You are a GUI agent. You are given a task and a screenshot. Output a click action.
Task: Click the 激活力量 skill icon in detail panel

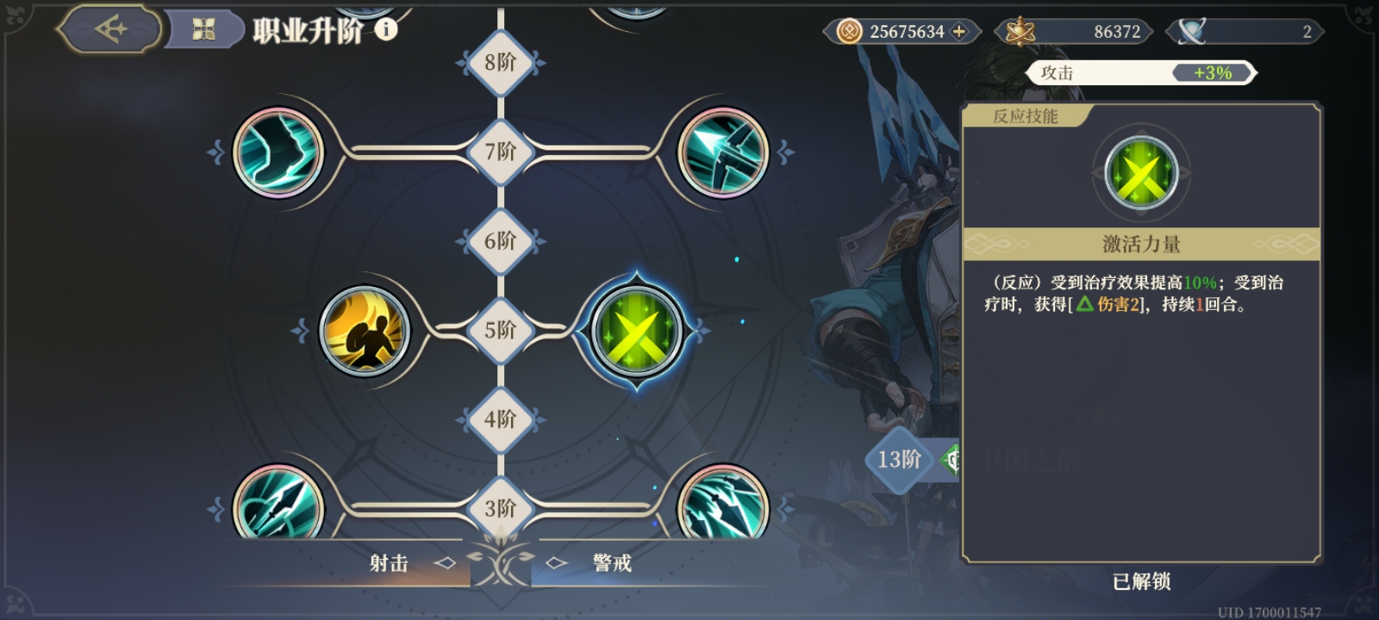pos(1141,173)
